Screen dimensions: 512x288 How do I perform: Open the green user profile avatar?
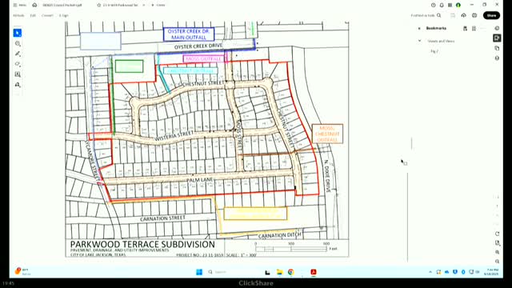coord(458,6)
